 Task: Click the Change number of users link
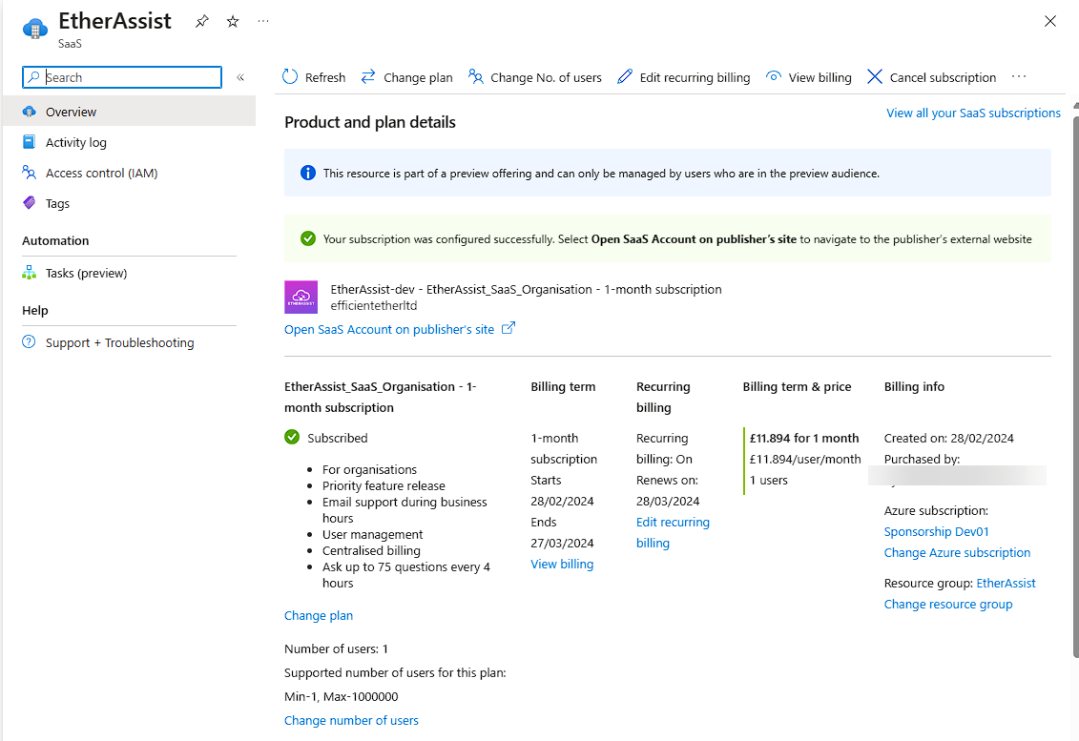point(352,720)
